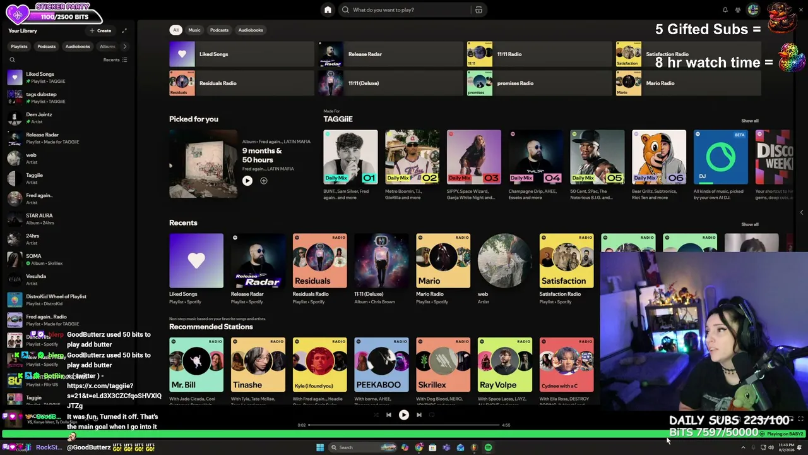Play the current track in the player bar
Screen dimensions: 808x455
pos(404,415)
